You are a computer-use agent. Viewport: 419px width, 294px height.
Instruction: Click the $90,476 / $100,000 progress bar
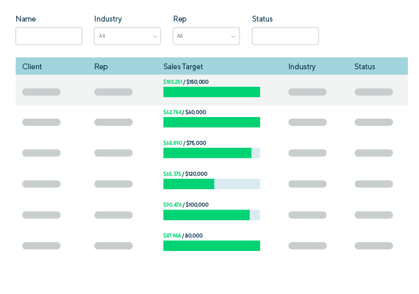click(x=211, y=215)
